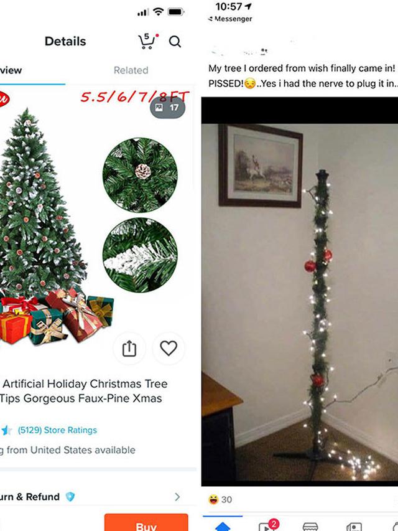View the pine cone close-up thumbnail
The image size is (398, 531).
140,175
